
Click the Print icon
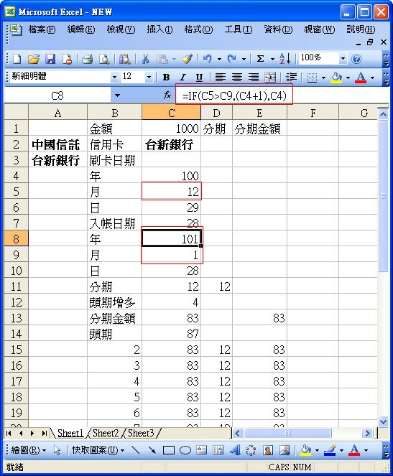click(x=88, y=59)
